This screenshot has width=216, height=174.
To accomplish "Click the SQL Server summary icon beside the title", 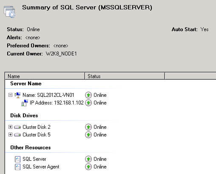I will coord(10,12).
